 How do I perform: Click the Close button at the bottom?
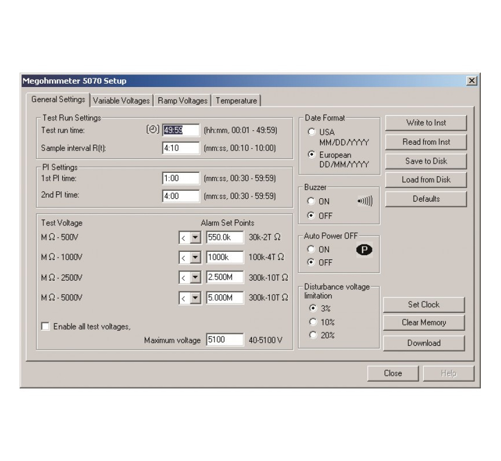click(393, 373)
